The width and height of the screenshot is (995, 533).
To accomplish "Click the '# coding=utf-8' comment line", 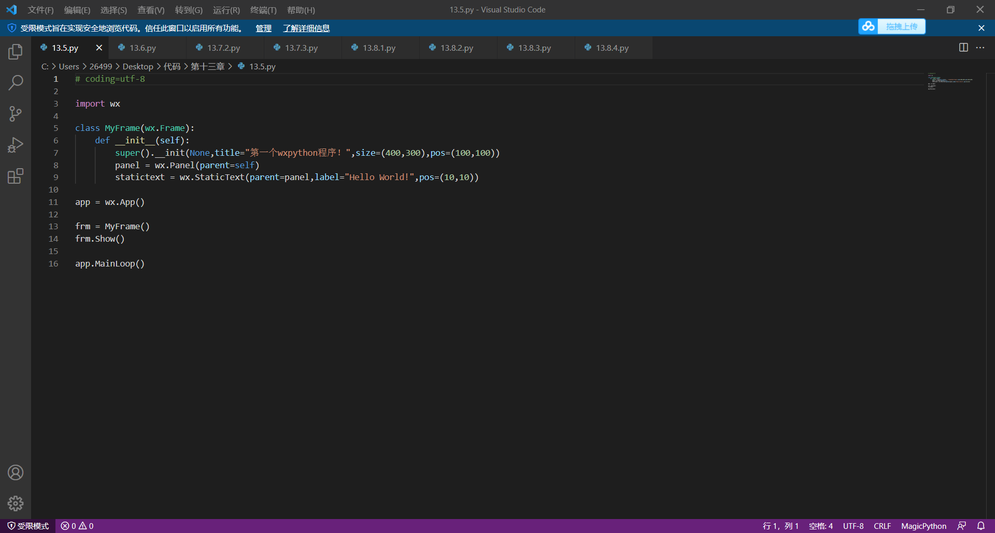I will coord(110,79).
